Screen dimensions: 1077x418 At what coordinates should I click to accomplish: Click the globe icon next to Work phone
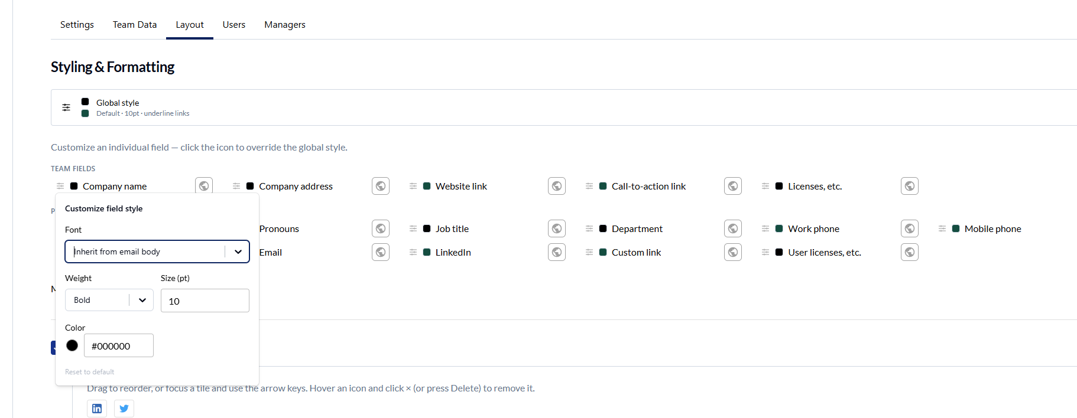[910, 228]
